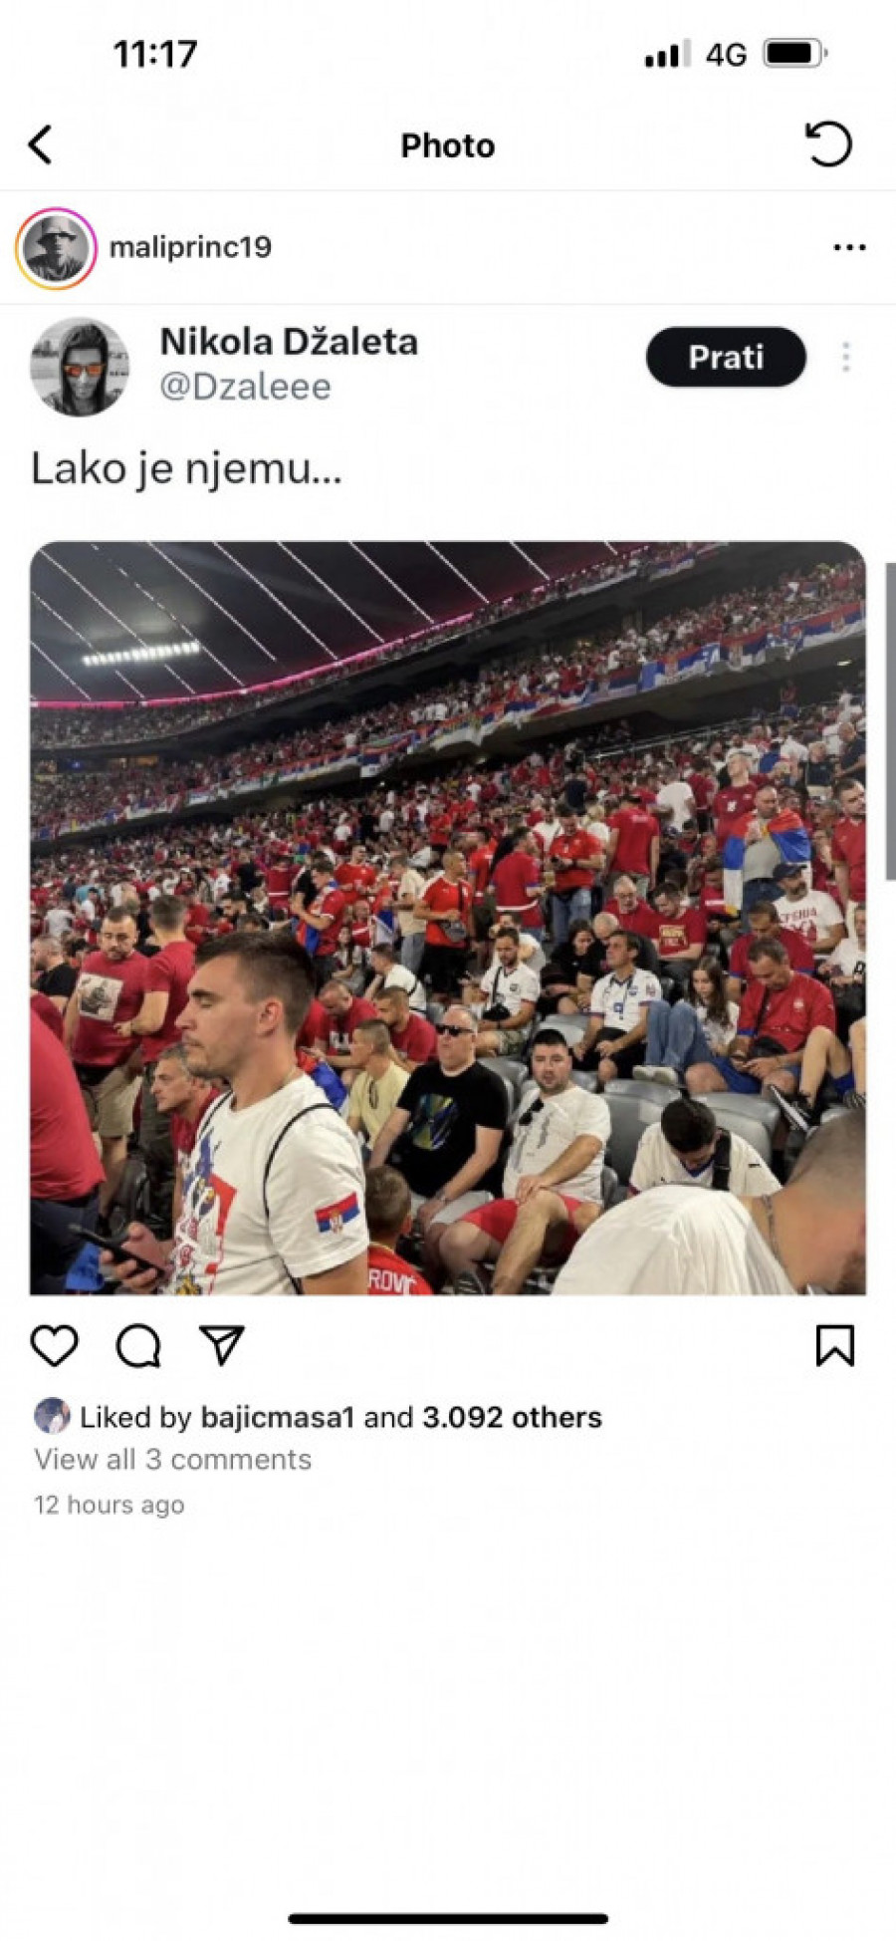896x1941 pixels.
Task: Save post with bookmark icon
Action: click(x=834, y=1345)
